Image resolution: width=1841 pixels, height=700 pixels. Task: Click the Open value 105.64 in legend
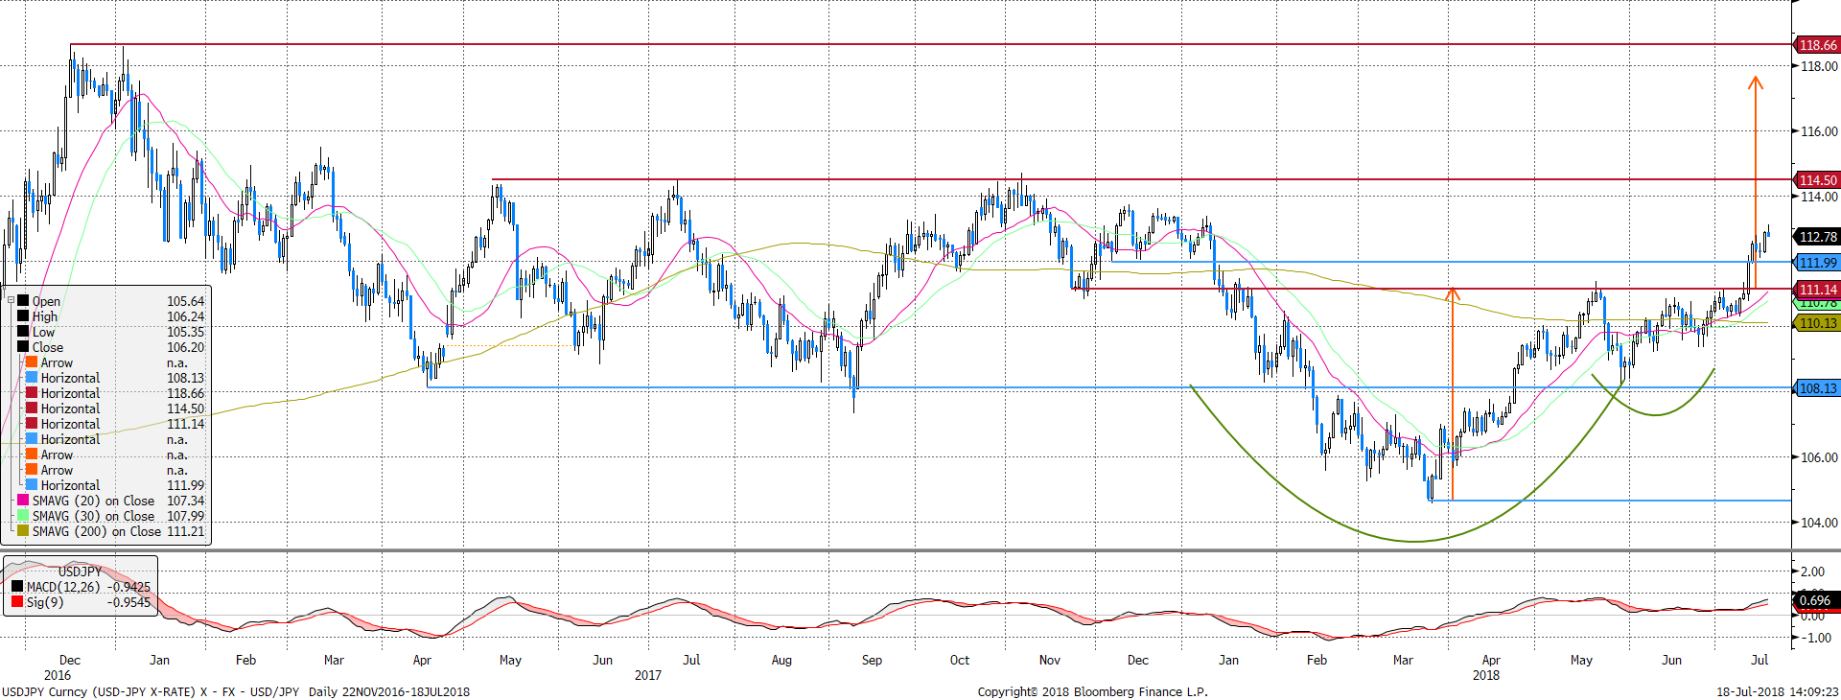[x=186, y=301]
